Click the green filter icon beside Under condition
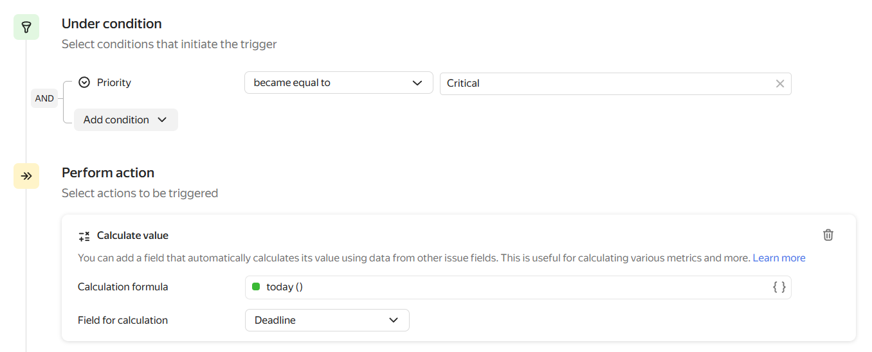 (26, 27)
